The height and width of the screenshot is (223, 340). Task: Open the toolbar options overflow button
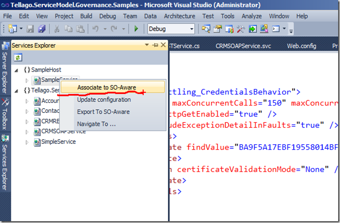tap(291, 31)
